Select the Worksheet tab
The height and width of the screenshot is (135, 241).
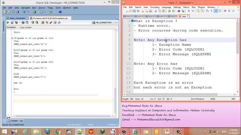[11, 27]
